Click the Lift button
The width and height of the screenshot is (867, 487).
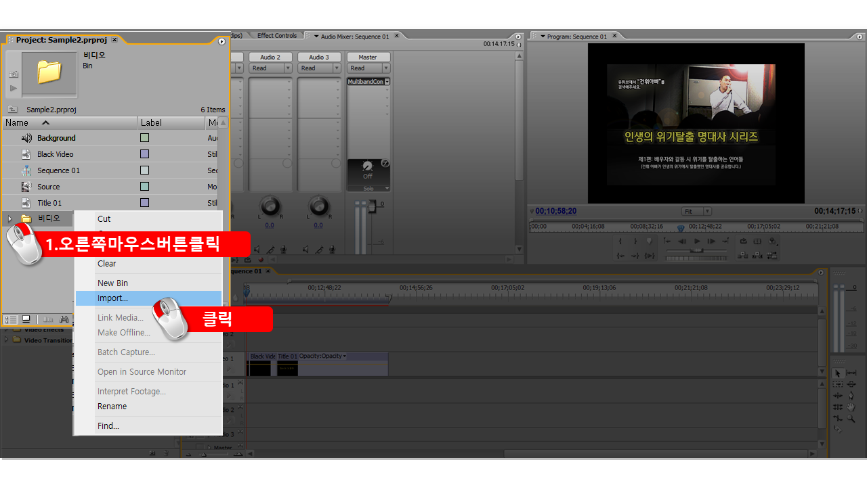coord(743,255)
